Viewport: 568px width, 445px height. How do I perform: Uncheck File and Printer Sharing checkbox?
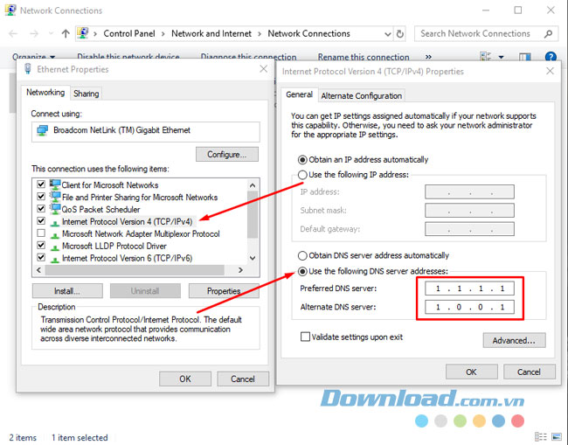coord(41,197)
